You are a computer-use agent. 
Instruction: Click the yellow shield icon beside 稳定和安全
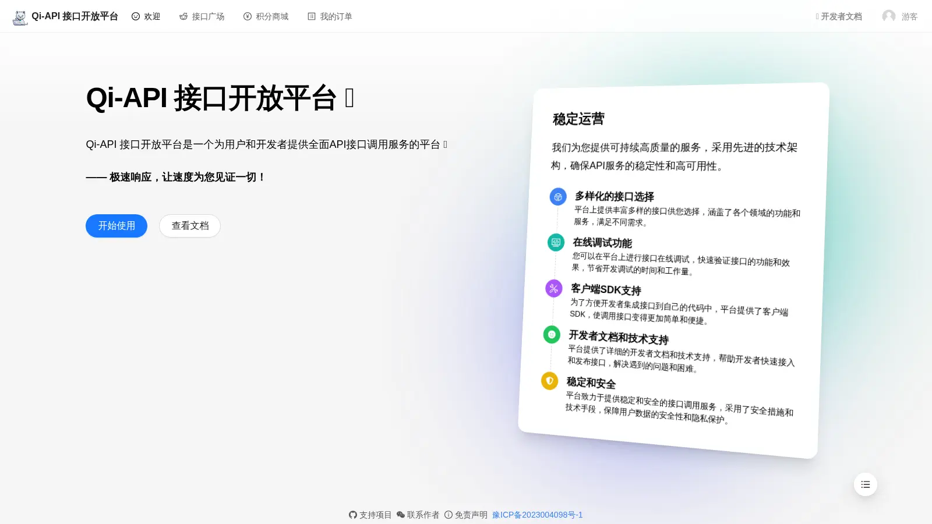pos(549,381)
